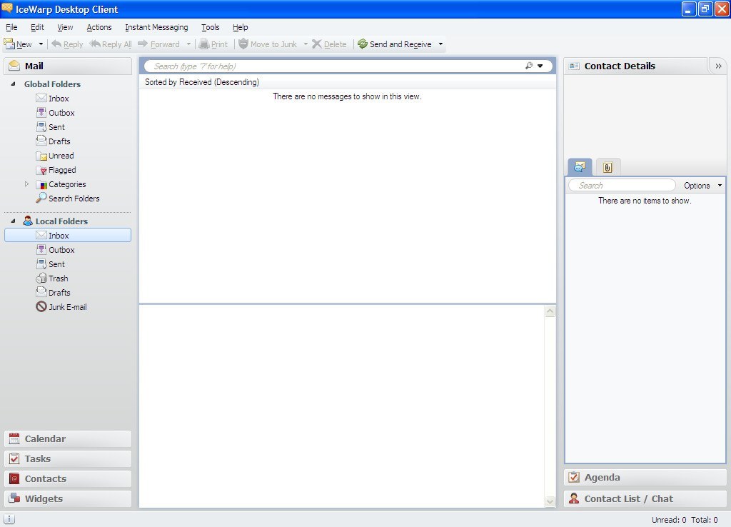The width and height of the screenshot is (731, 527).
Task: Open the message search options dropdown arrow
Action: 540,66
